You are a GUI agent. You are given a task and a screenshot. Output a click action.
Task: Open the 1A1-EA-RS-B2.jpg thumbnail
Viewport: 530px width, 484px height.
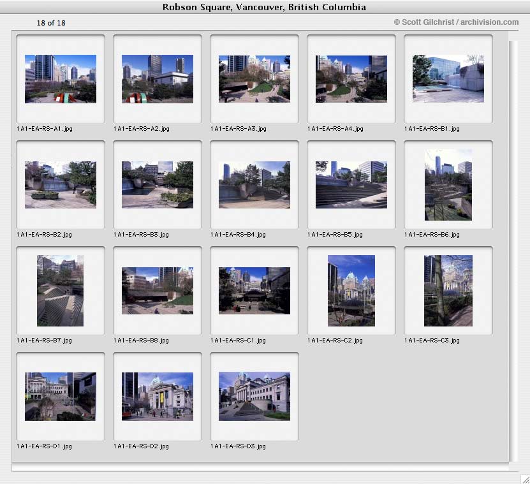(x=61, y=184)
